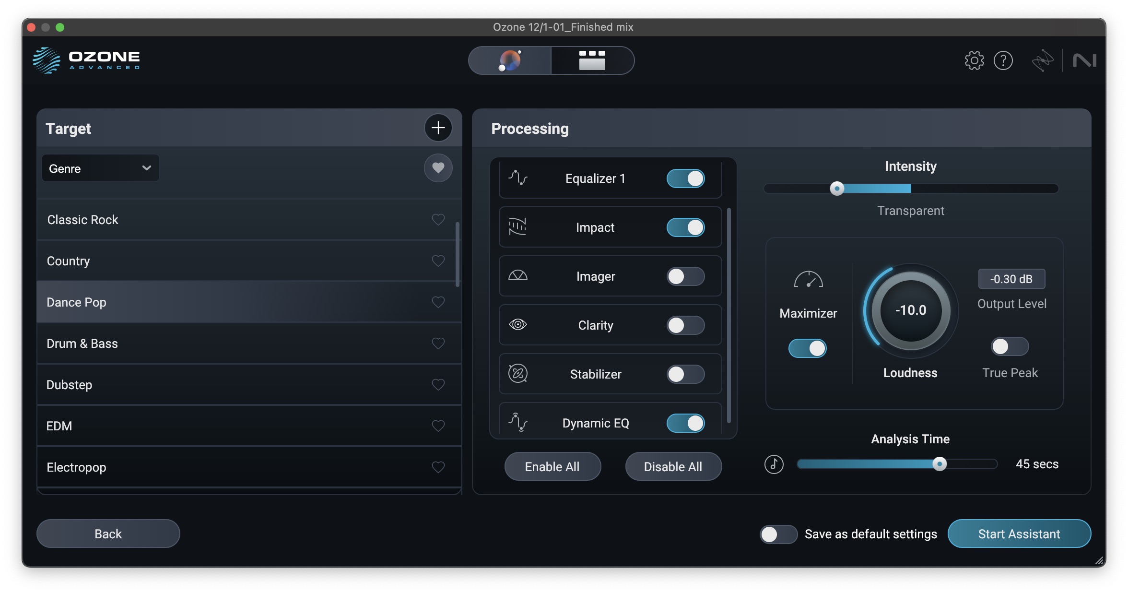The image size is (1128, 593).
Task: Click the Intensity slider handle
Action: pos(837,189)
